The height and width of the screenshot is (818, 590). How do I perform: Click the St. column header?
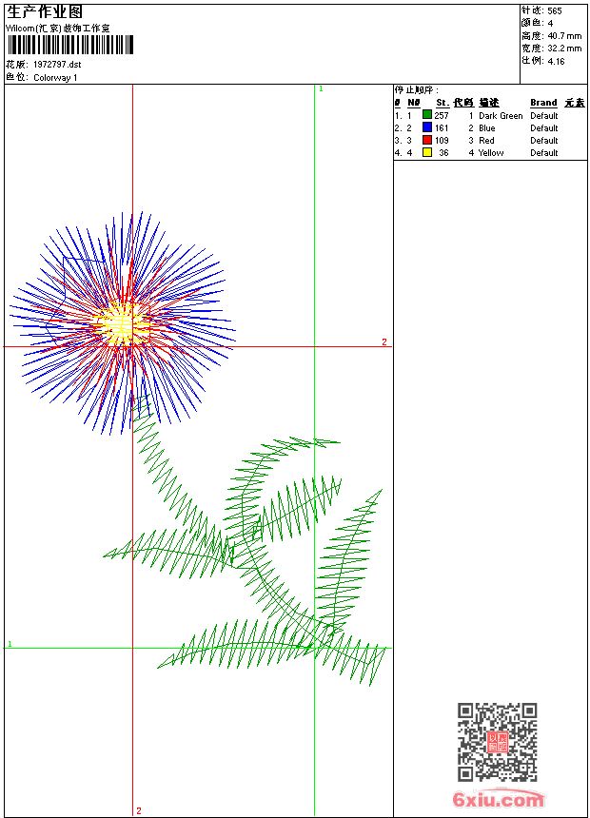click(442, 103)
